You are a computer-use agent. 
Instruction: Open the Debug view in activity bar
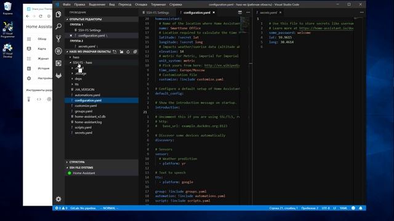pos(58,51)
